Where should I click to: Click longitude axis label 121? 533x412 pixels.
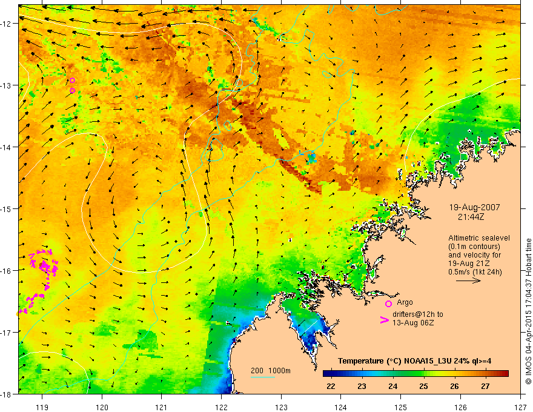pos(161,407)
